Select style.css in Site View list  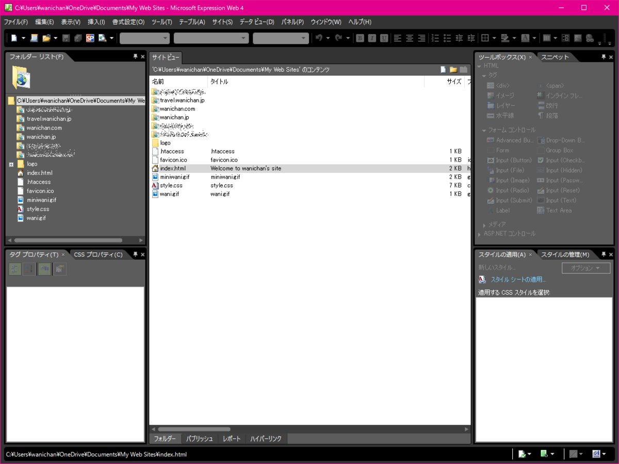(x=171, y=185)
